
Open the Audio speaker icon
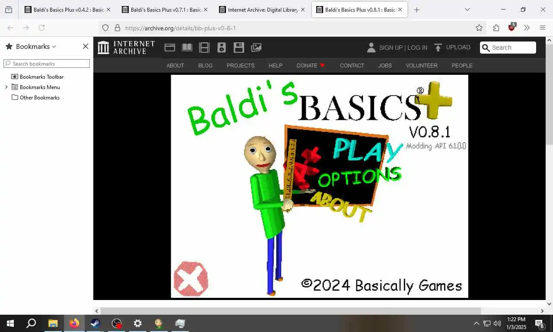pos(222,47)
